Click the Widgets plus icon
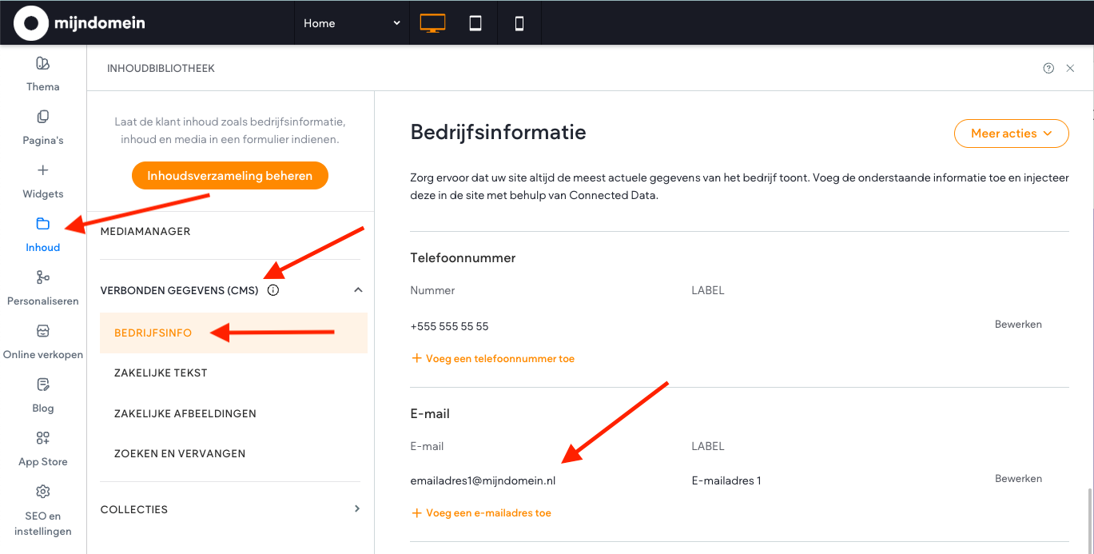 point(43,170)
